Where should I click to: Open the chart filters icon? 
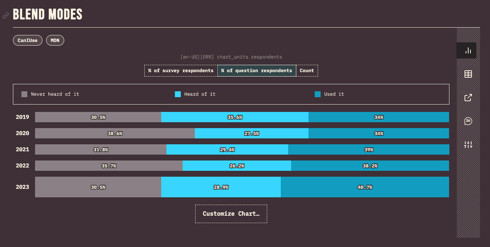click(x=468, y=145)
